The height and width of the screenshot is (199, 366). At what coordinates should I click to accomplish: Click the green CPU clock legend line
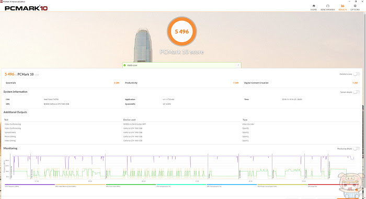pyautogui.click(x=131, y=184)
